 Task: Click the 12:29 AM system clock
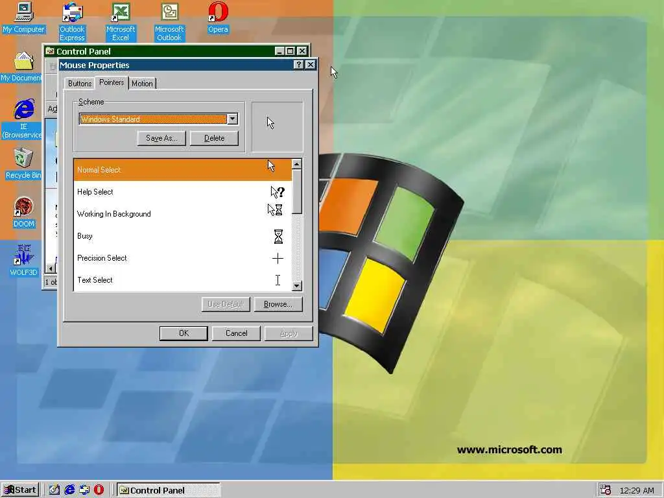pyautogui.click(x=637, y=490)
